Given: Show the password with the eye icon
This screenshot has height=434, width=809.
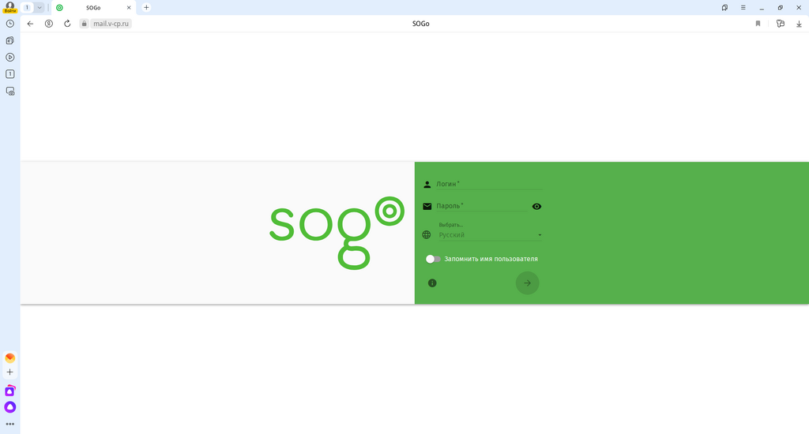Looking at the screenshot, I should [536, 206].
